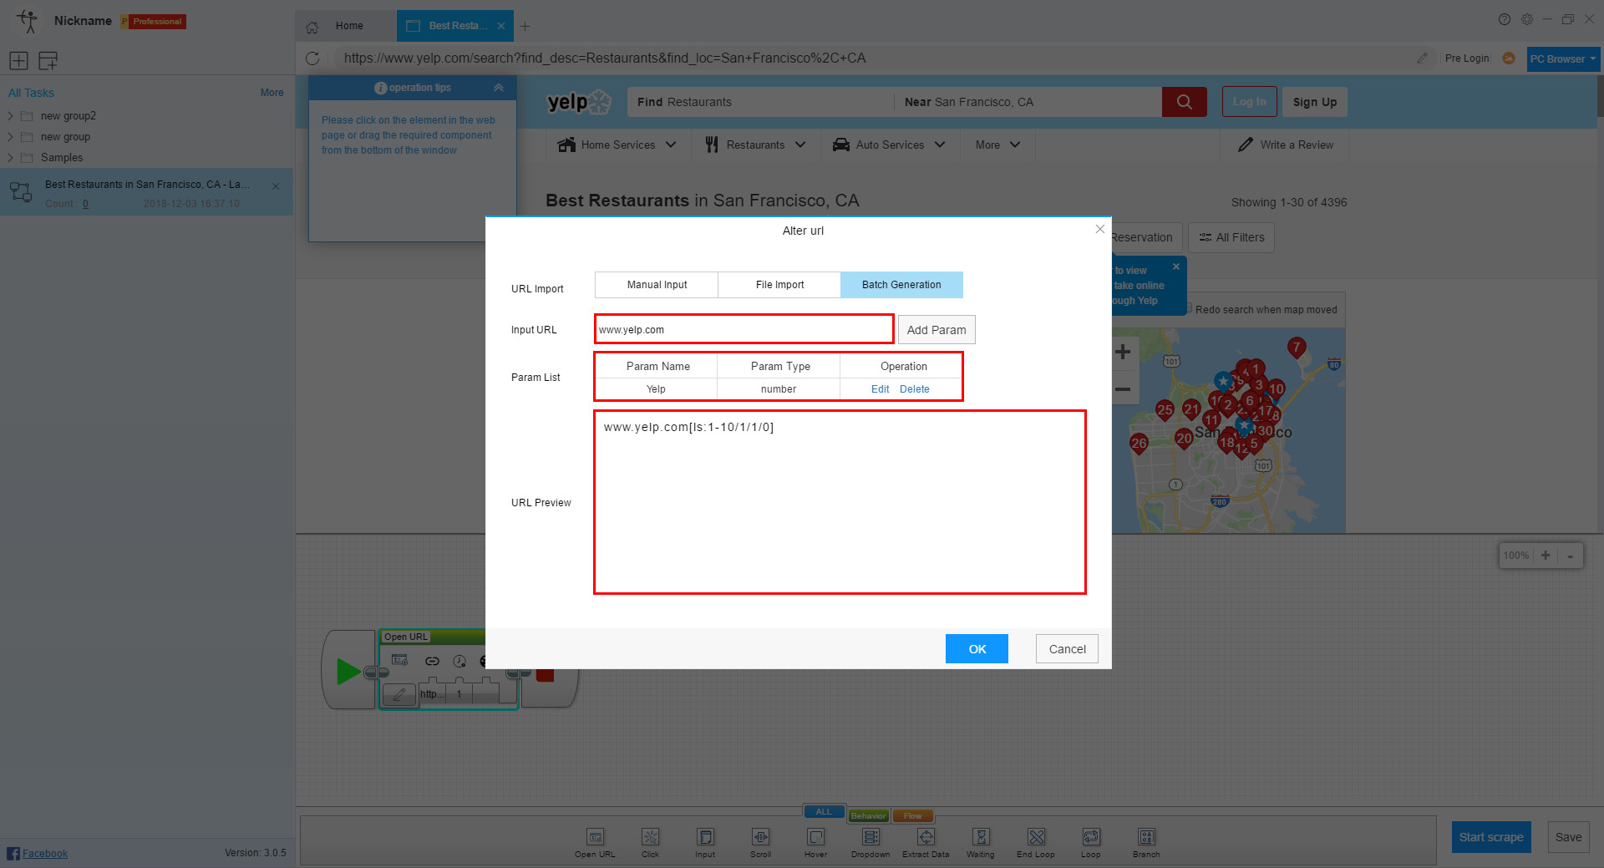Add the Loop component icon
Viewport: 1604px width, 868px height.
1091,837
